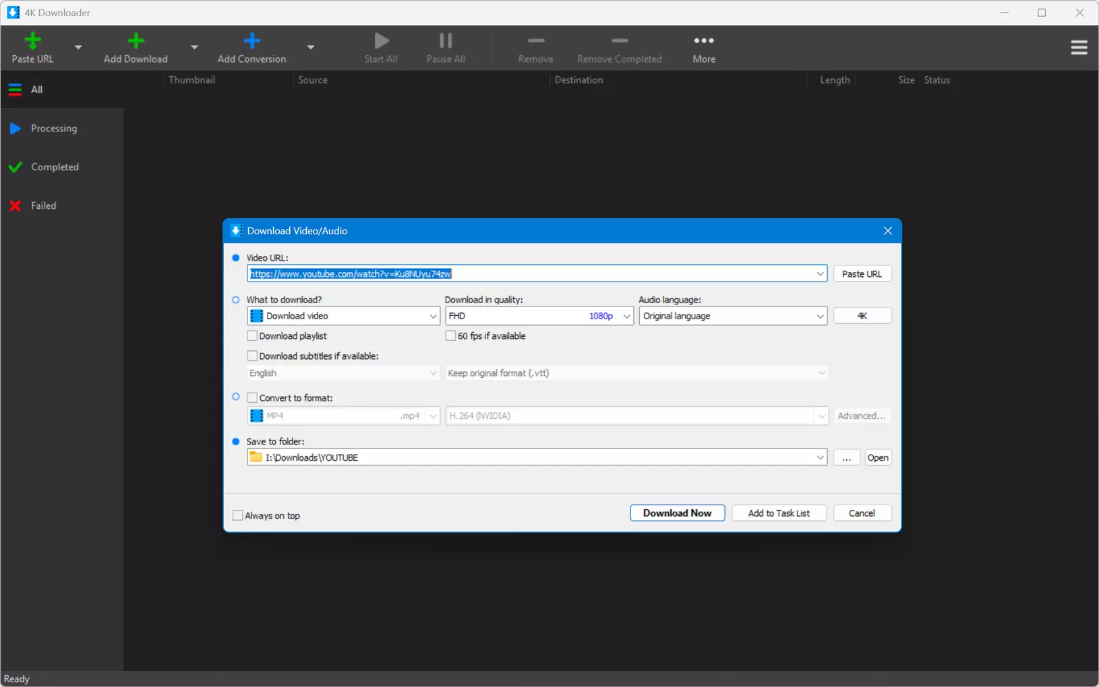Click the Download Video/Audio dialog title icon
This screenshot has height=687, width=1099.
[x=236, y=231]
